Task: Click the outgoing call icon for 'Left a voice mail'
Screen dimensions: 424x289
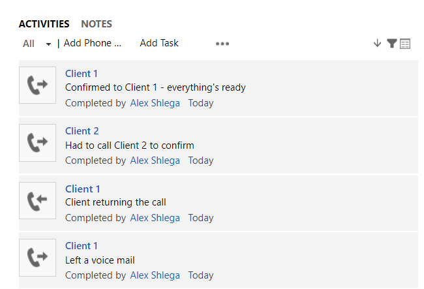Action: 38,258
